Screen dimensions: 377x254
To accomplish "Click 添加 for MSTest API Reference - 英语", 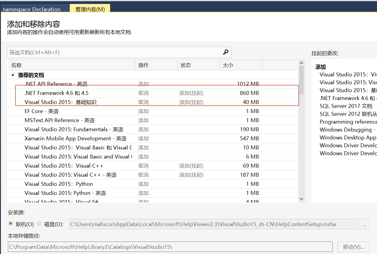I will coord(143,120).
